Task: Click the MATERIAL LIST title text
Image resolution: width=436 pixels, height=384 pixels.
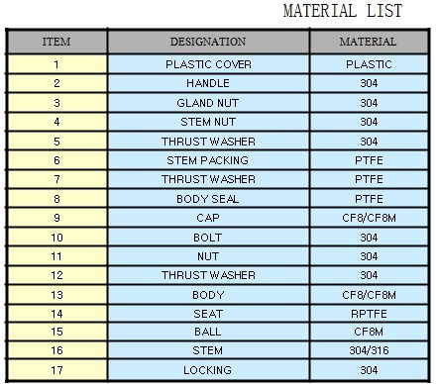Action: point(343,11)
